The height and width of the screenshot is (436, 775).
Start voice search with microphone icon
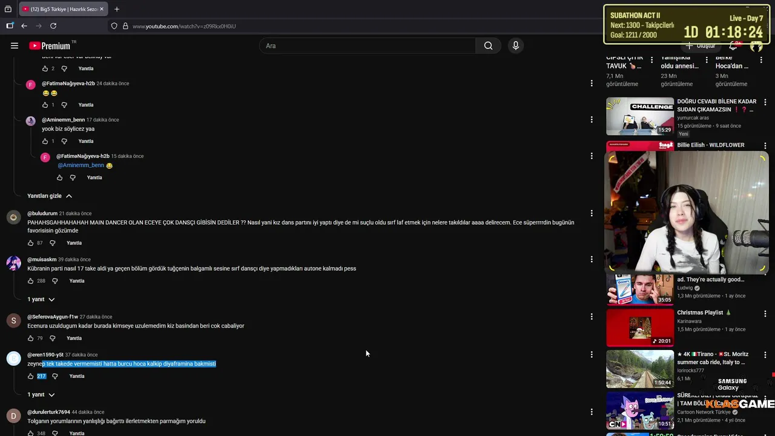click(x=515, y=45)
